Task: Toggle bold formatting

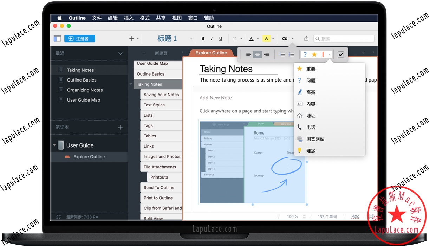Action: pyautogui.click(x=203, y=39)
